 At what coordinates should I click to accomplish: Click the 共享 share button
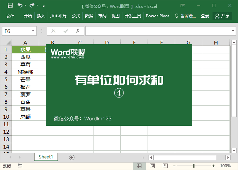click(x=222, y=16)
